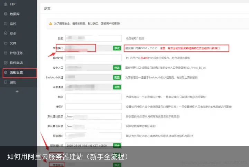
Task: Click the 默认建站目录 input field
Action: pyautogui.click(x=93, y=117)
